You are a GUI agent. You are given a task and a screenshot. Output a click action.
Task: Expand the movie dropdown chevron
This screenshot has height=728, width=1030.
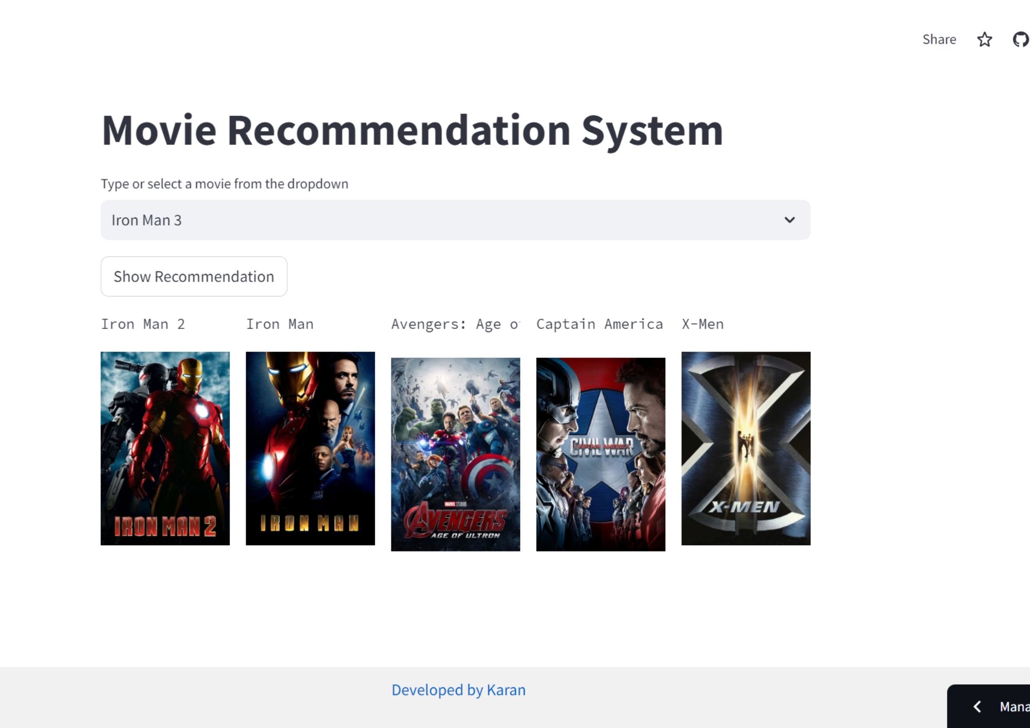(789, 220)
